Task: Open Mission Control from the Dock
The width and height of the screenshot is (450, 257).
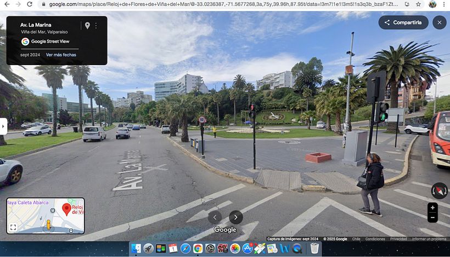Action: coord(161,248)
